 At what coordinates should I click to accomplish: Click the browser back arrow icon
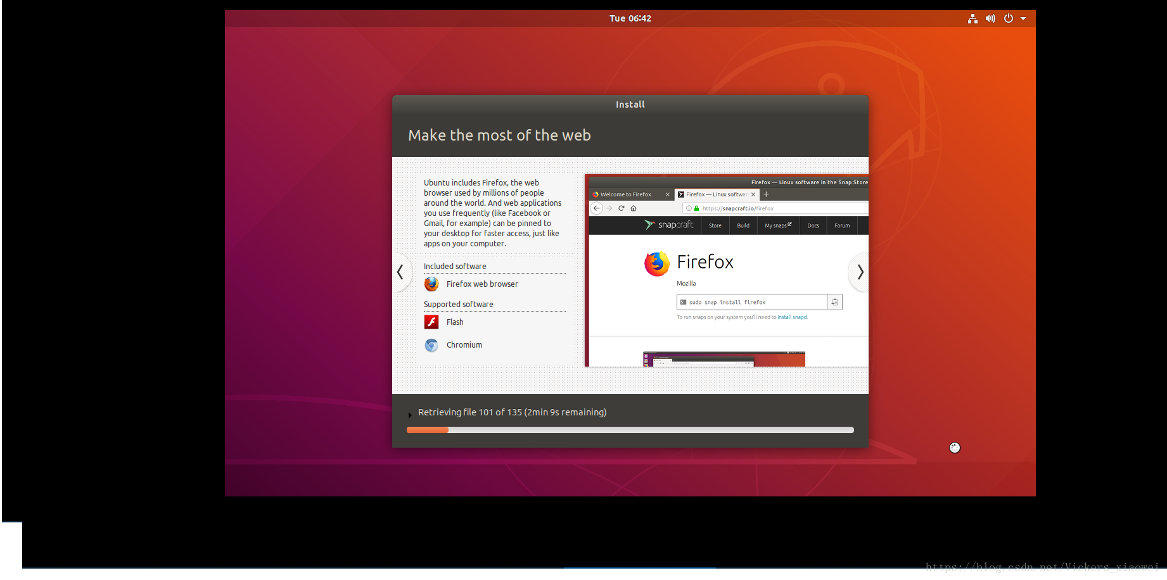[596, 208]
